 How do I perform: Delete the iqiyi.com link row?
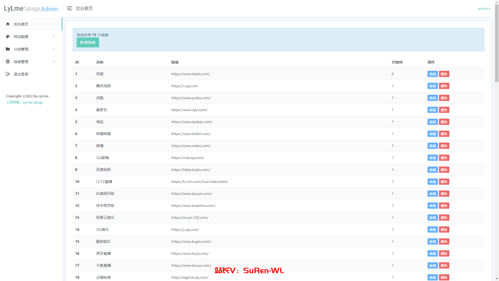(x=444, y=110)
